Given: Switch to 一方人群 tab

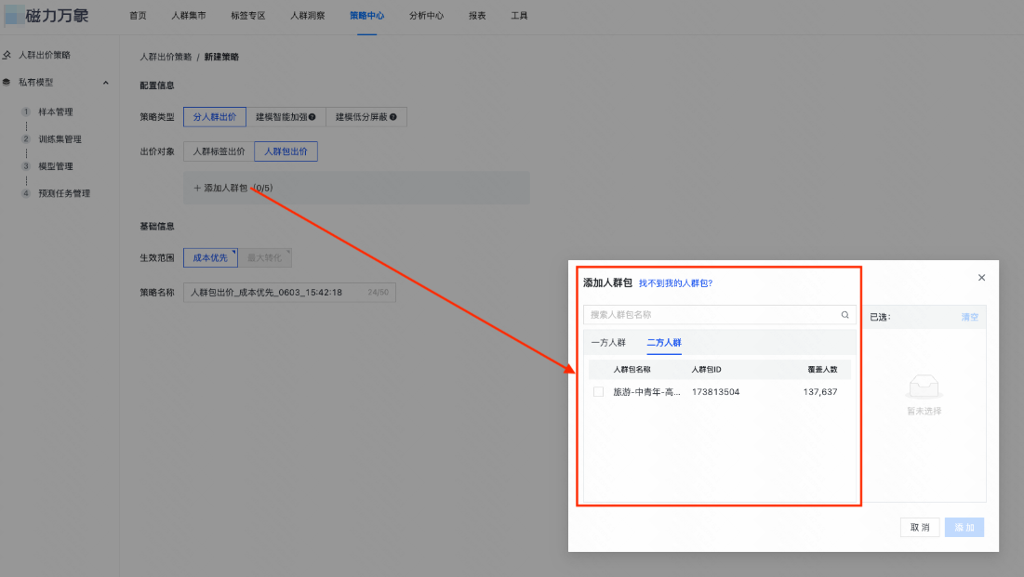Looking at the screenshot, I should [x=608, y=343].
